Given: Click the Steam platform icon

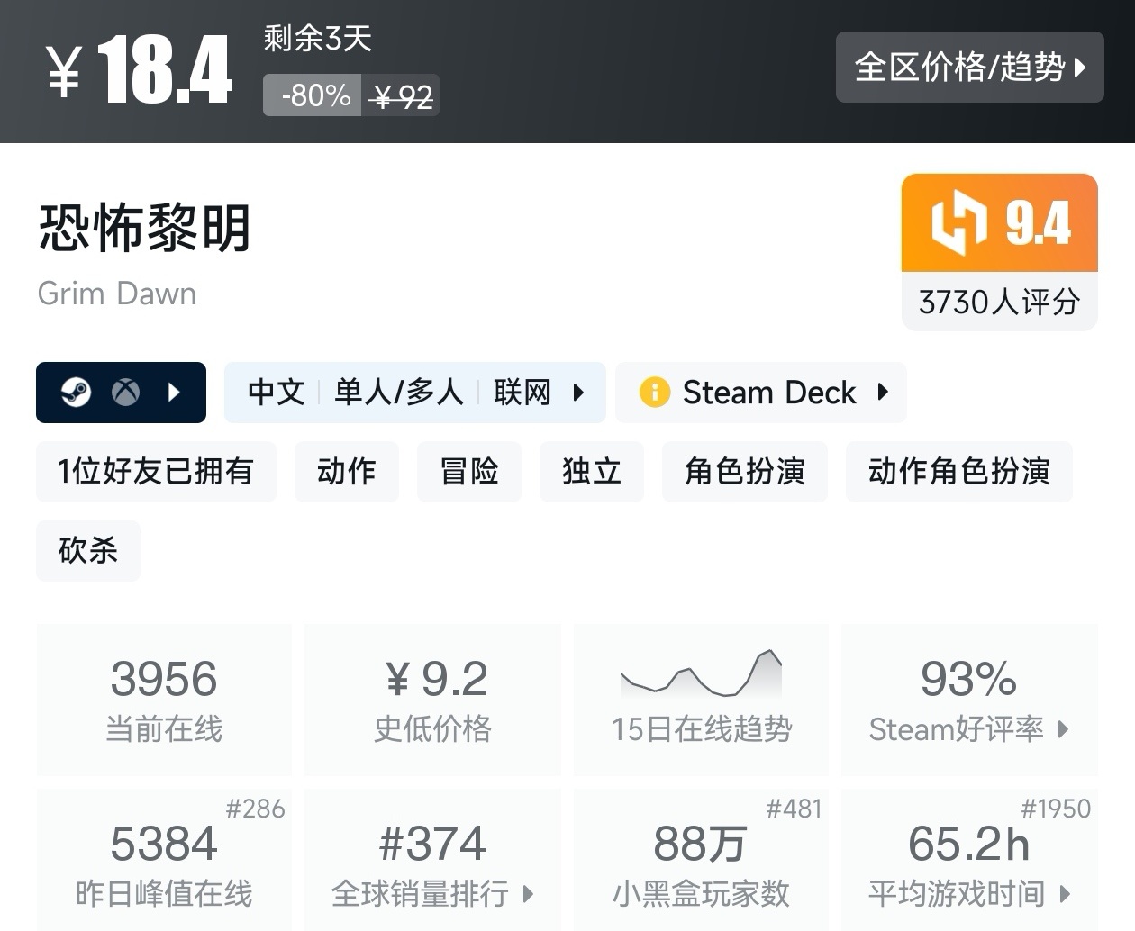Looking at the screenshot, I should (x=77, y=393).
